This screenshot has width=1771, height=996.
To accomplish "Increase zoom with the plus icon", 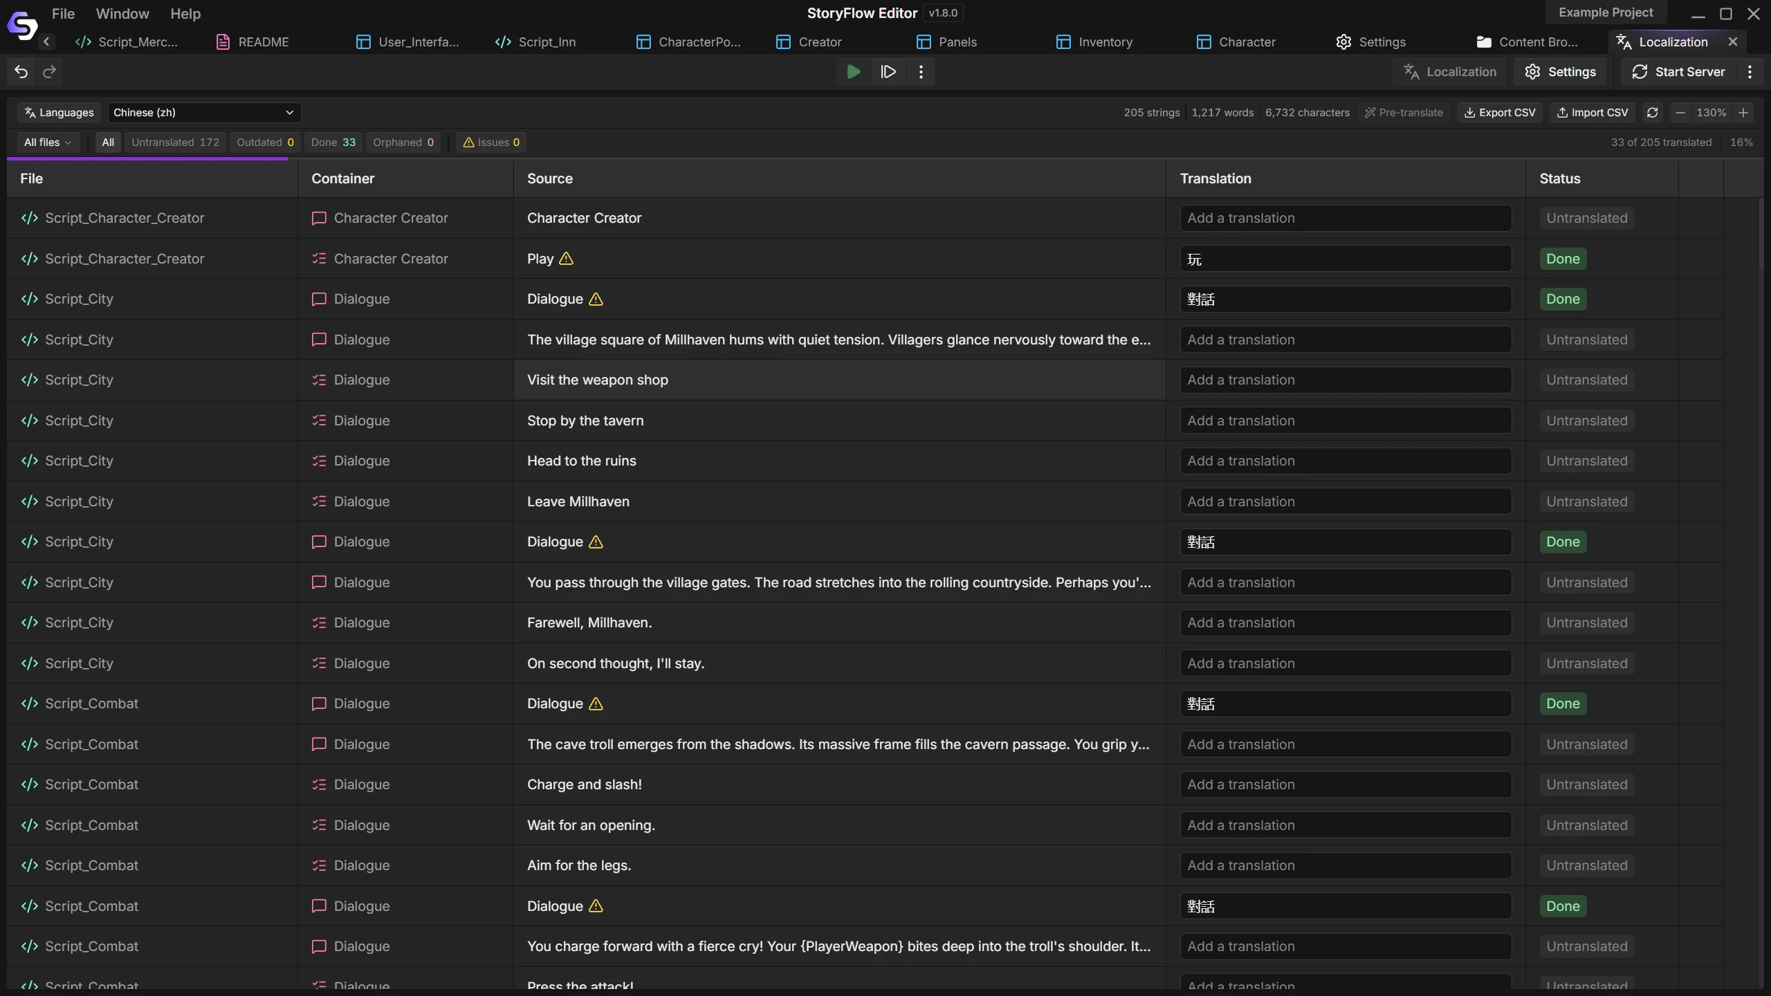I will pos(1743,113).
